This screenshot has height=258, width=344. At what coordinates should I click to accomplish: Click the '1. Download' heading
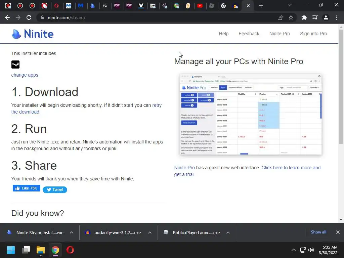45,92
